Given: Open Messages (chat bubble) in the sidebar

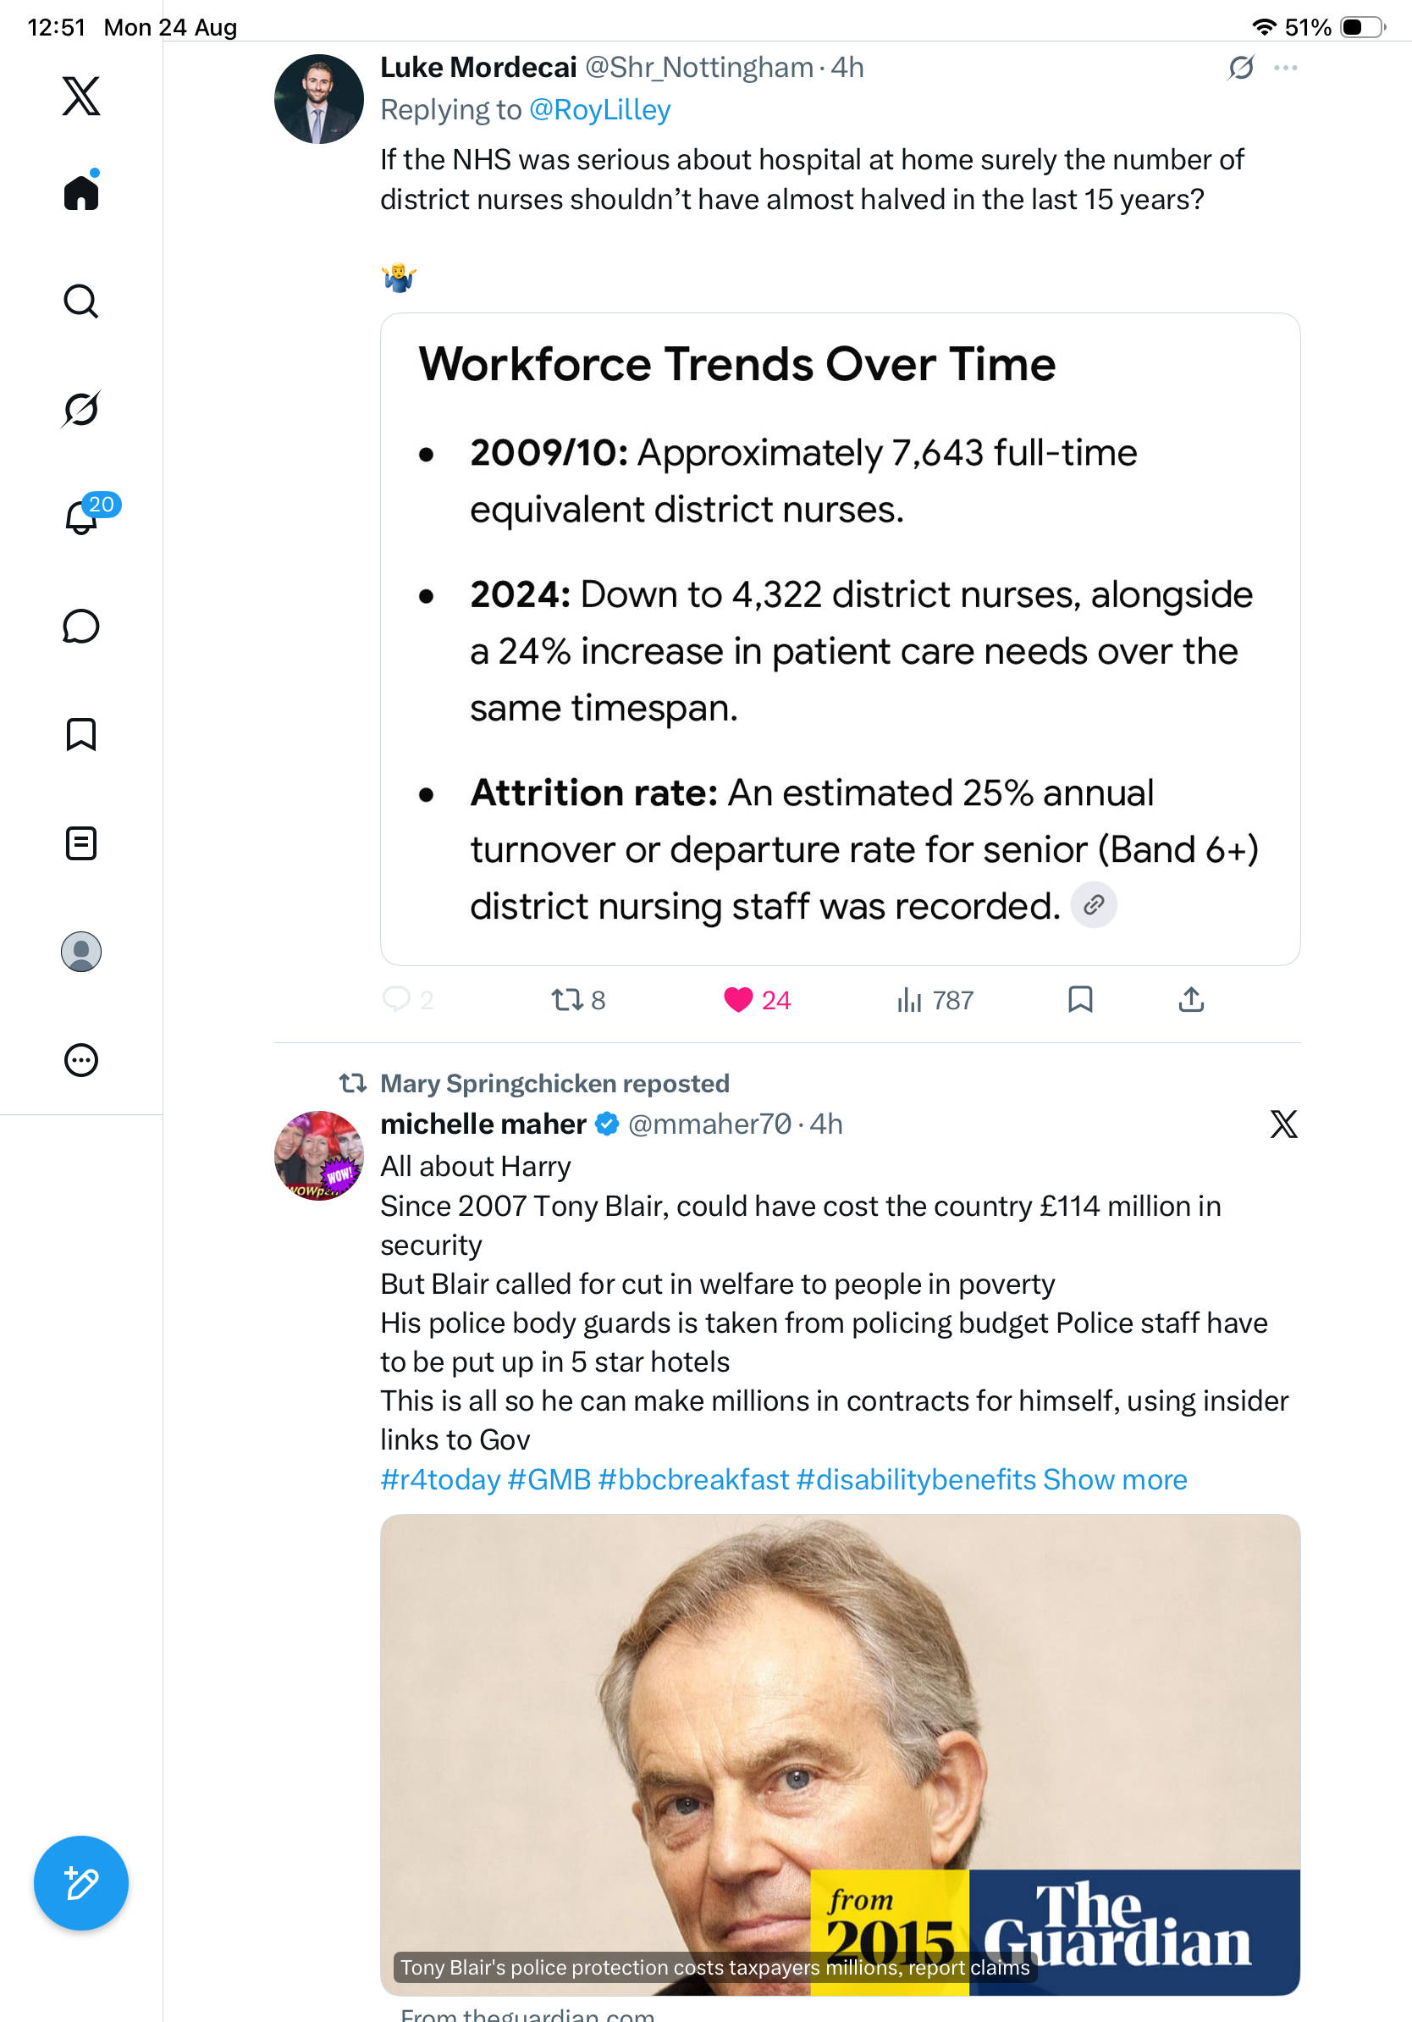Looking at the screenshot, I should point(81,626).
